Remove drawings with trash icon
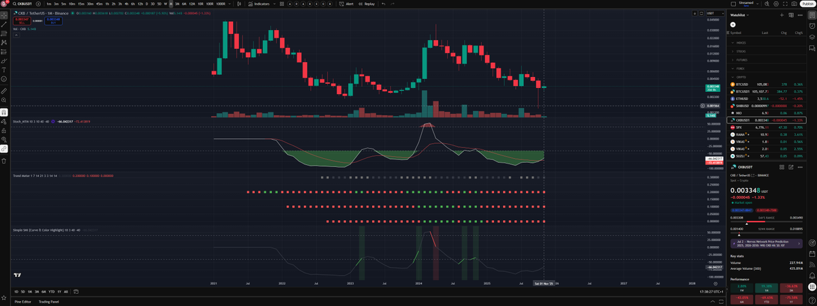Viewport: 817px width, 306px height. [5, 161]
